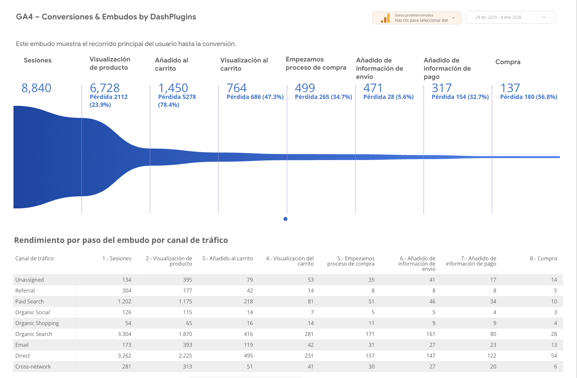Select the Paid Search row in the table
The height and width of the screenshot is (378, 577).
(30, 301)
